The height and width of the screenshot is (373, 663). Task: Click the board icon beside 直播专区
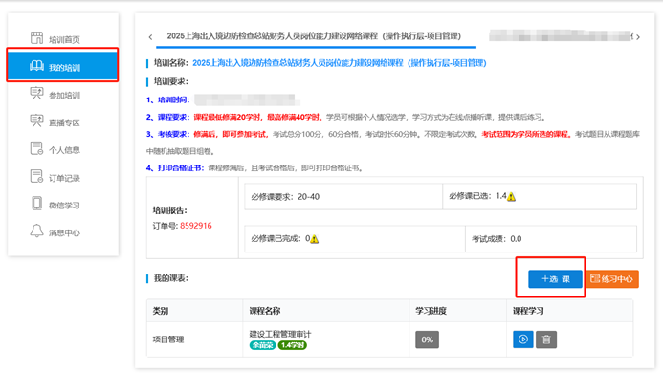[36, 121]
